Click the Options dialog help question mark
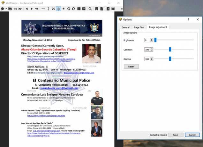This screenshot has width=203, height=147. [x=188, y=19]
